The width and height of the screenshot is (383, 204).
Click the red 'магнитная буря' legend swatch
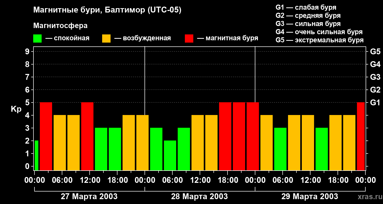[189, 39]
